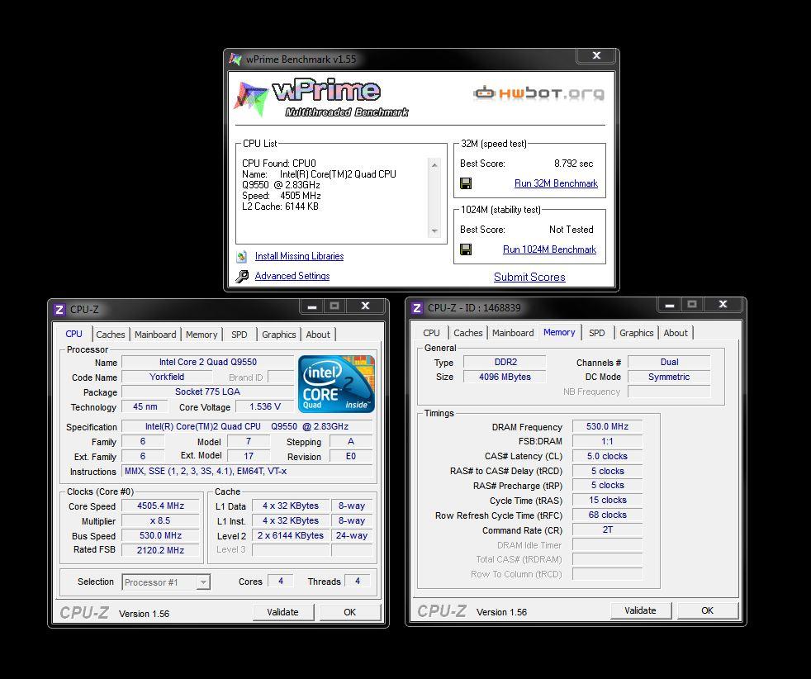811x679 pixels.
Task: Click the Intel Core 2 Quad logo
Action: [336, 383]
